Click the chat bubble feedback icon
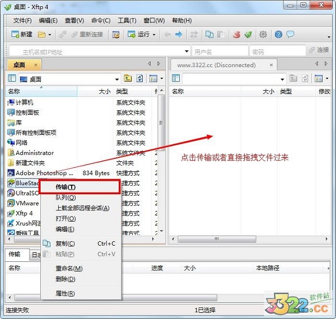Image resolution: width=336 pixels, height=319 pixels. click(290, 34)
